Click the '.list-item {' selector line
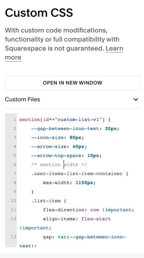This screenshot has width=144, height=258. pos(49,201)
